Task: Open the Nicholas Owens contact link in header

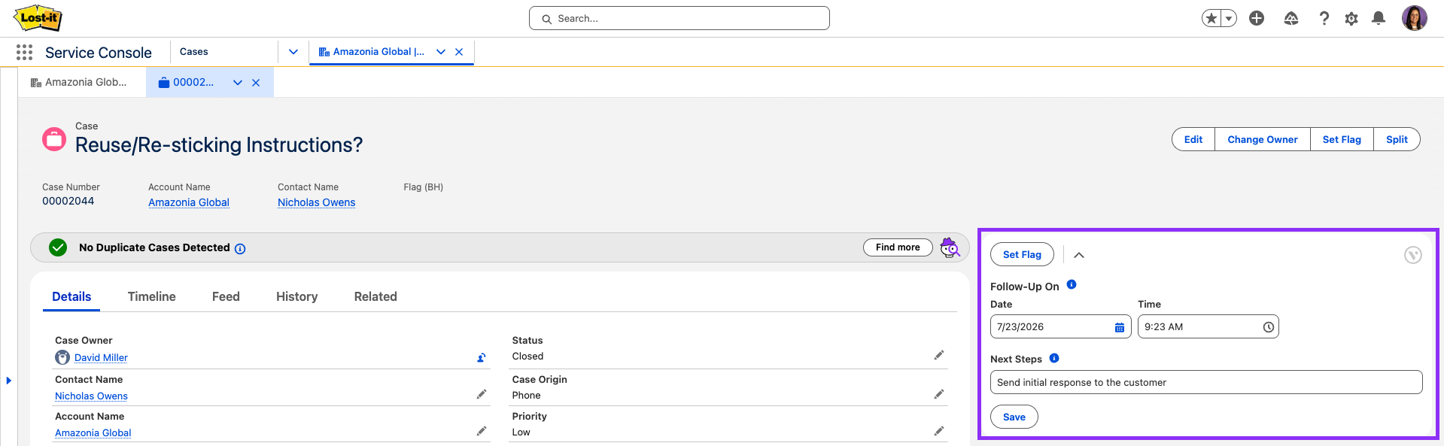Action: (316, 202)
